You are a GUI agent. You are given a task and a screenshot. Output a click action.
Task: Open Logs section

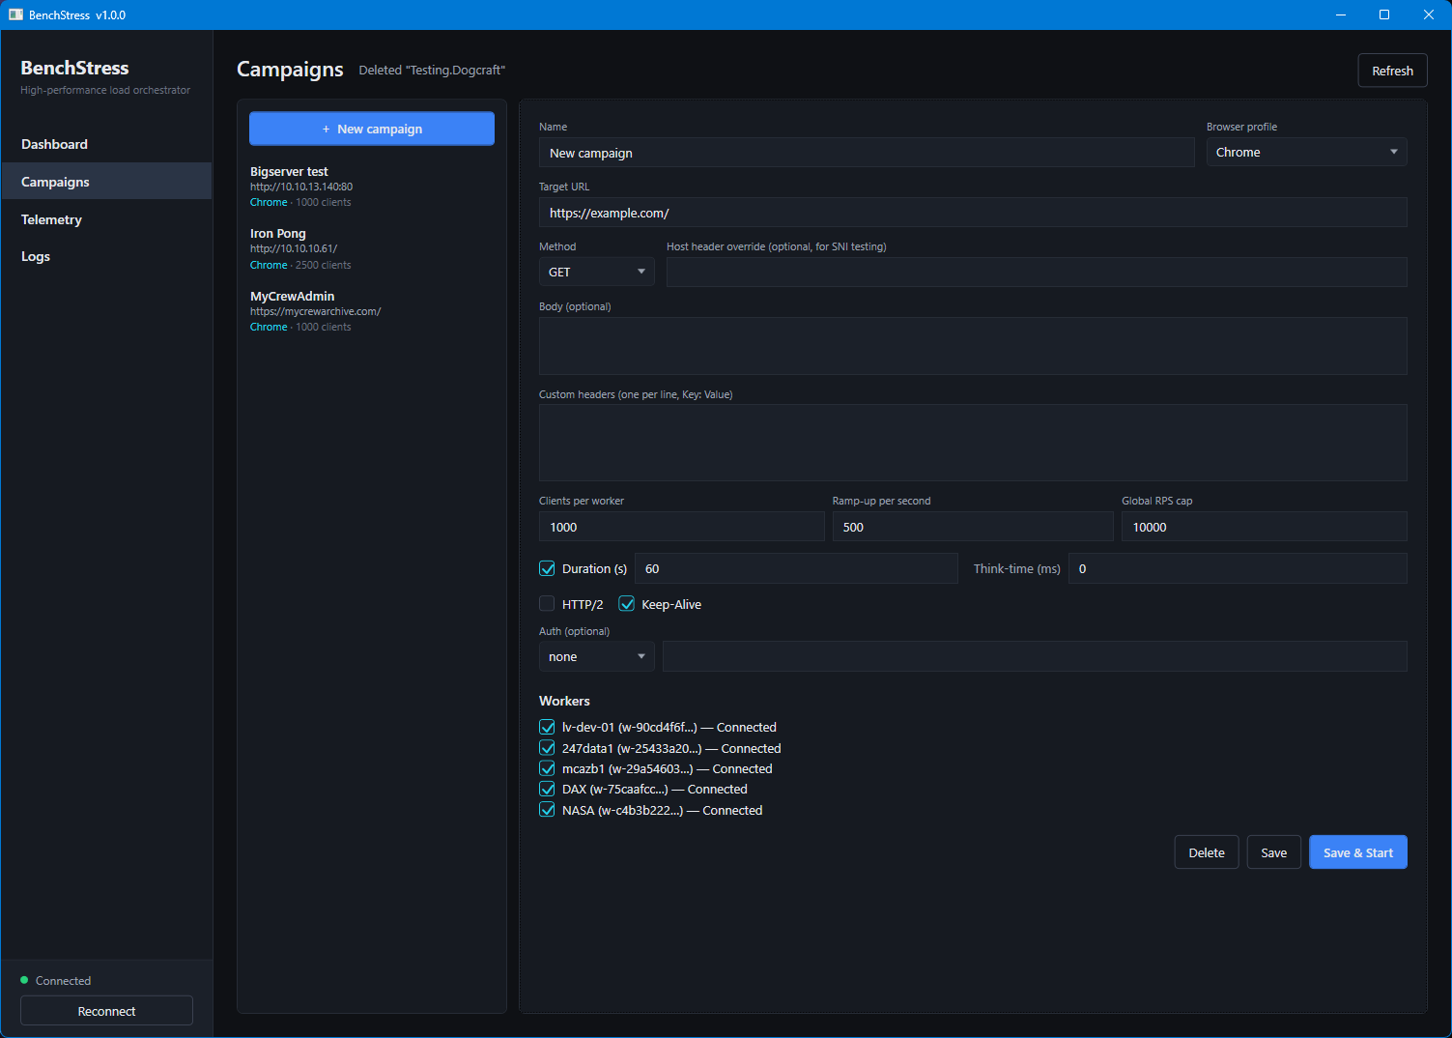pyautogui.click(x=106, y=256)
